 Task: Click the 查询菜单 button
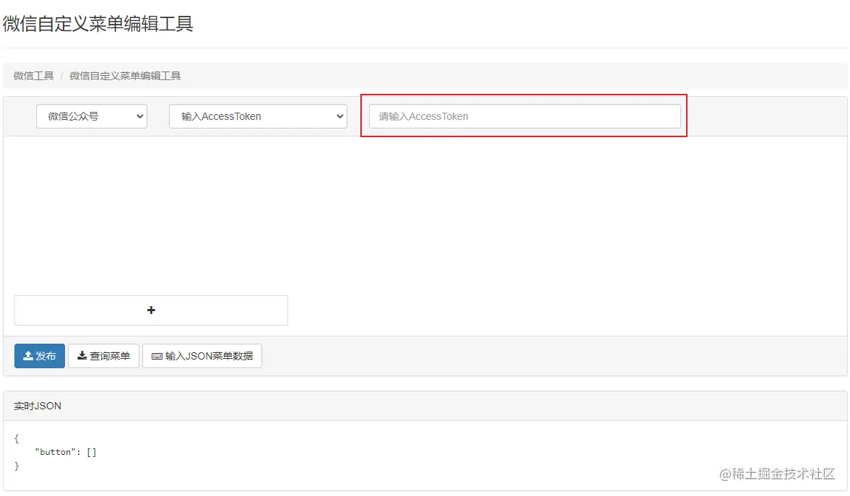tap(103, 356)
